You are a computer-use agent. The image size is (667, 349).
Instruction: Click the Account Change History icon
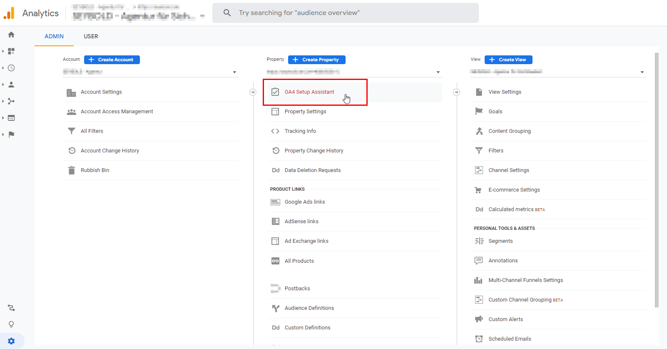tap(72, 151)
